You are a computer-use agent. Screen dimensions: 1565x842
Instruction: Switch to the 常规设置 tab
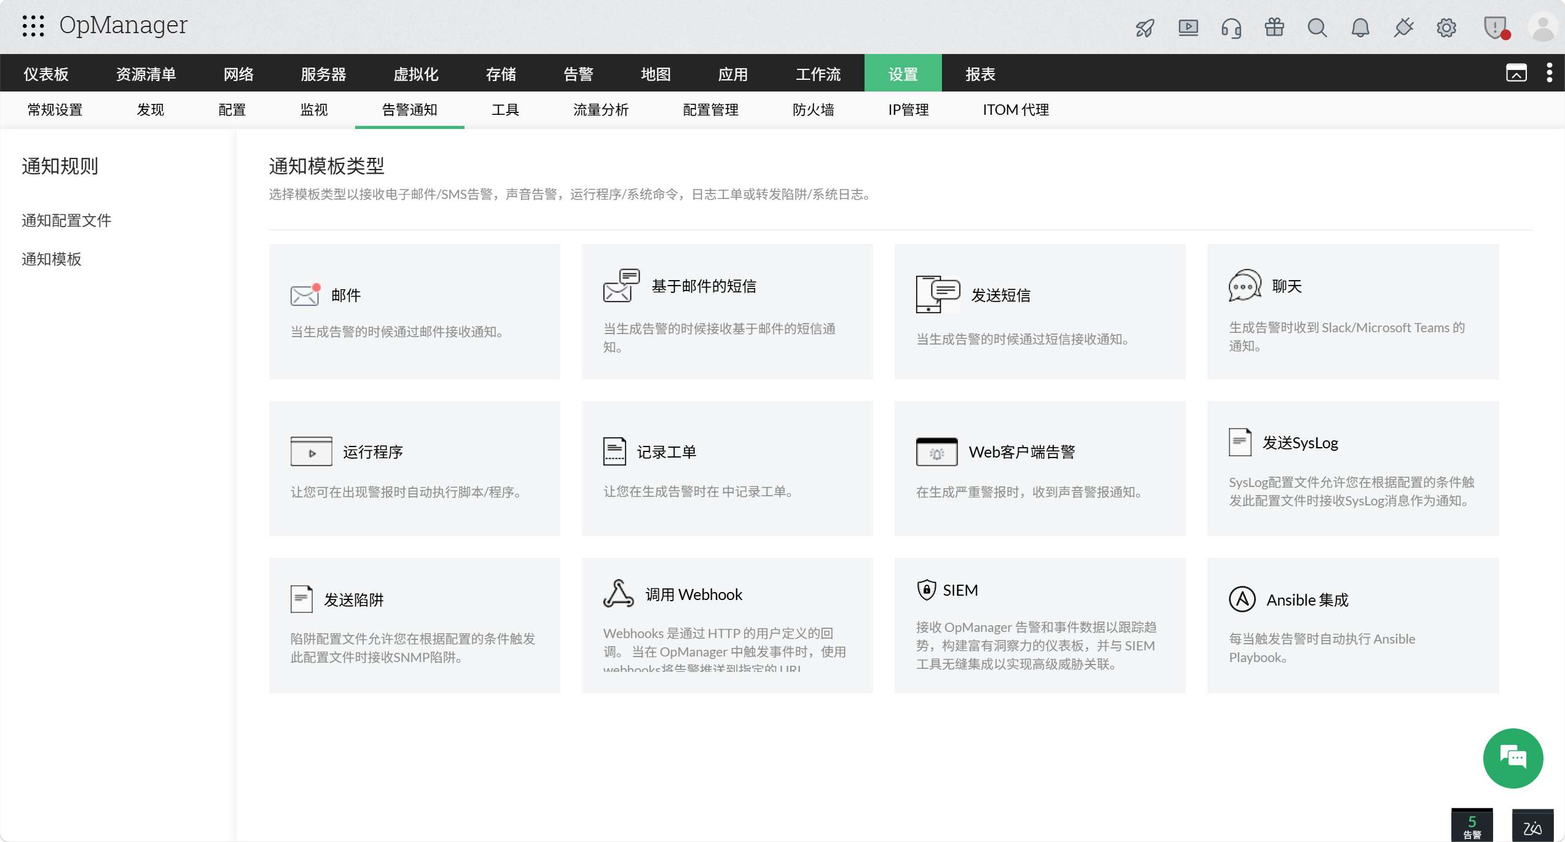pyautogui.click(x=55, y=110)
